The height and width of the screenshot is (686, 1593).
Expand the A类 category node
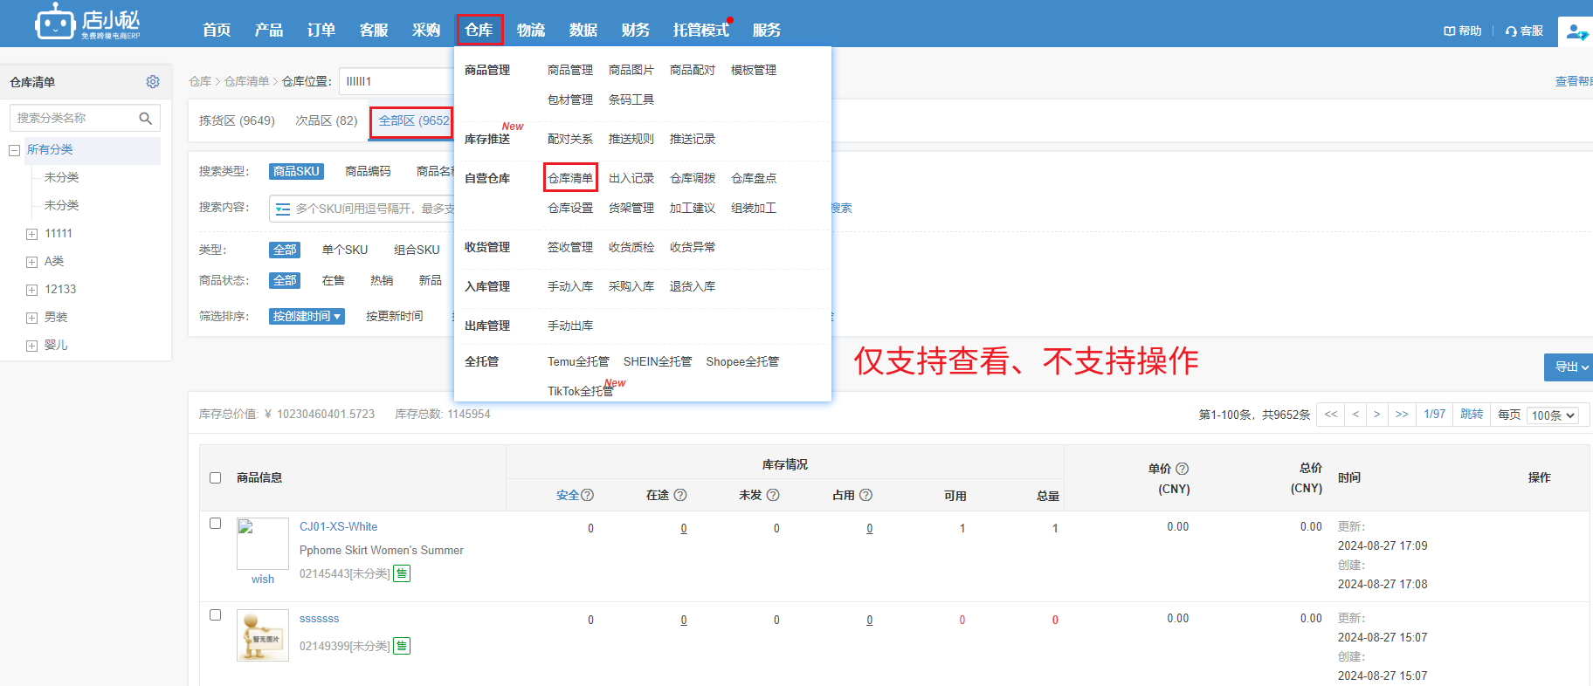[31, 262]
